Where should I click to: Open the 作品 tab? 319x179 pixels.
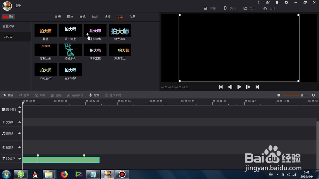tap(132, 17)
